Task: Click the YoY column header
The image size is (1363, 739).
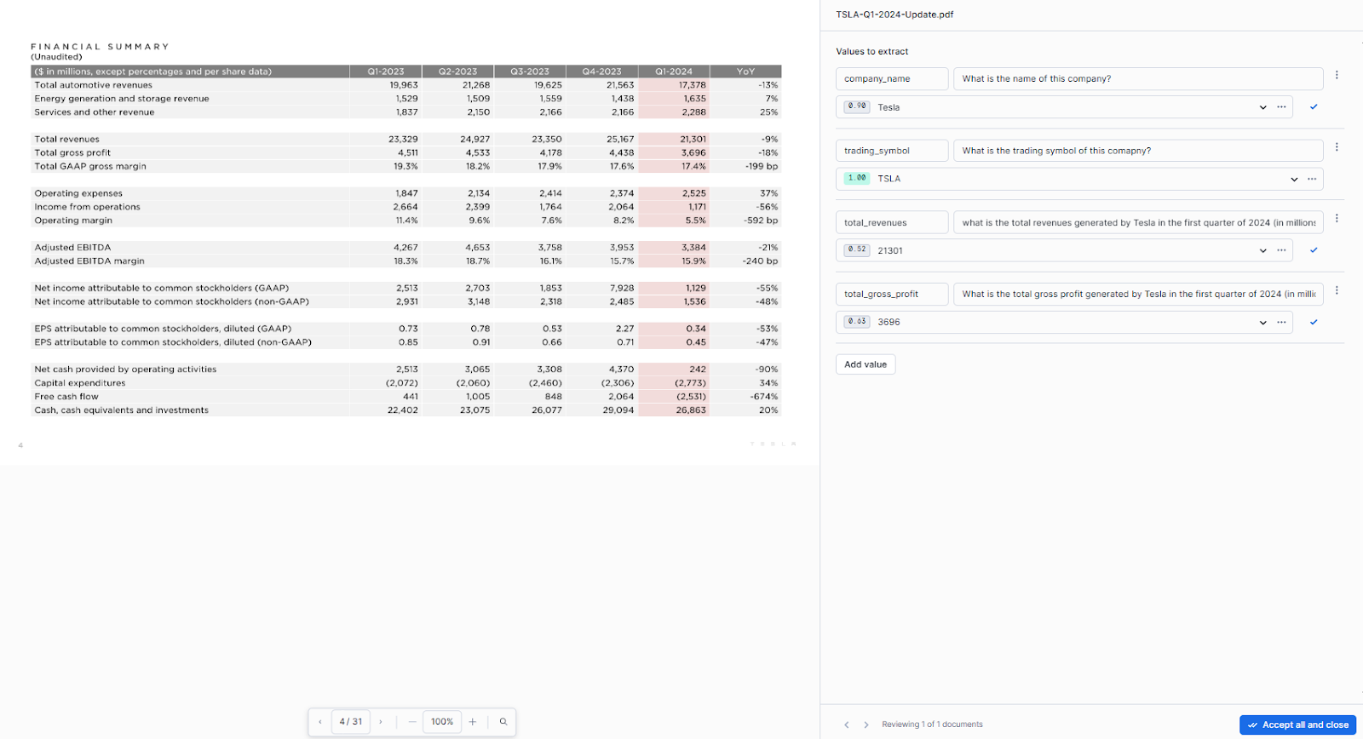Action: 745,72
